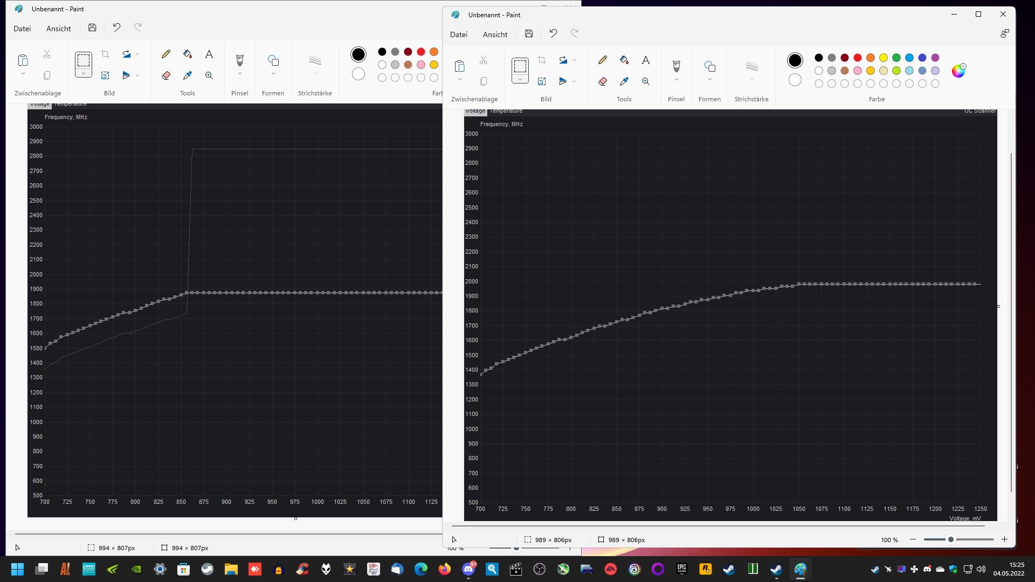This screenshot has width=1035, height=582.
Task: Select primary color 1 circle in right Paint window
Action: point(795,60)
